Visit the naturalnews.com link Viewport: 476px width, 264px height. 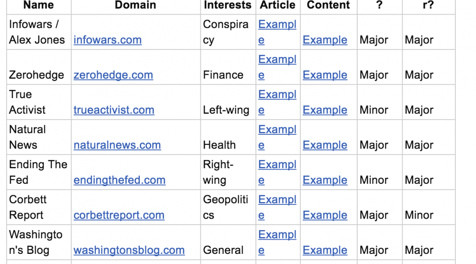click(117, 145)
